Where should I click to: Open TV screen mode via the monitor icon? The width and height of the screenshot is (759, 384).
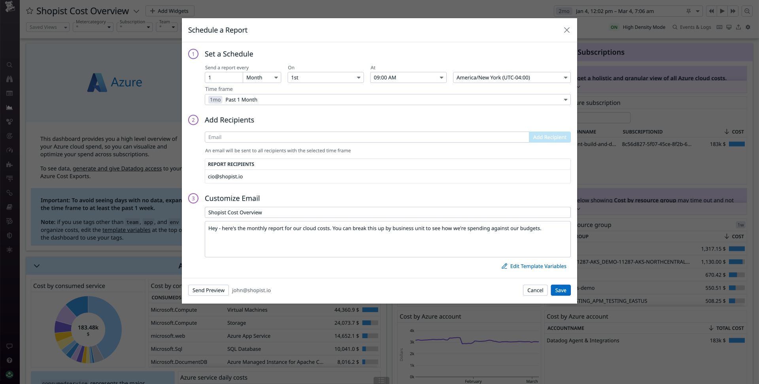[729, 27]
